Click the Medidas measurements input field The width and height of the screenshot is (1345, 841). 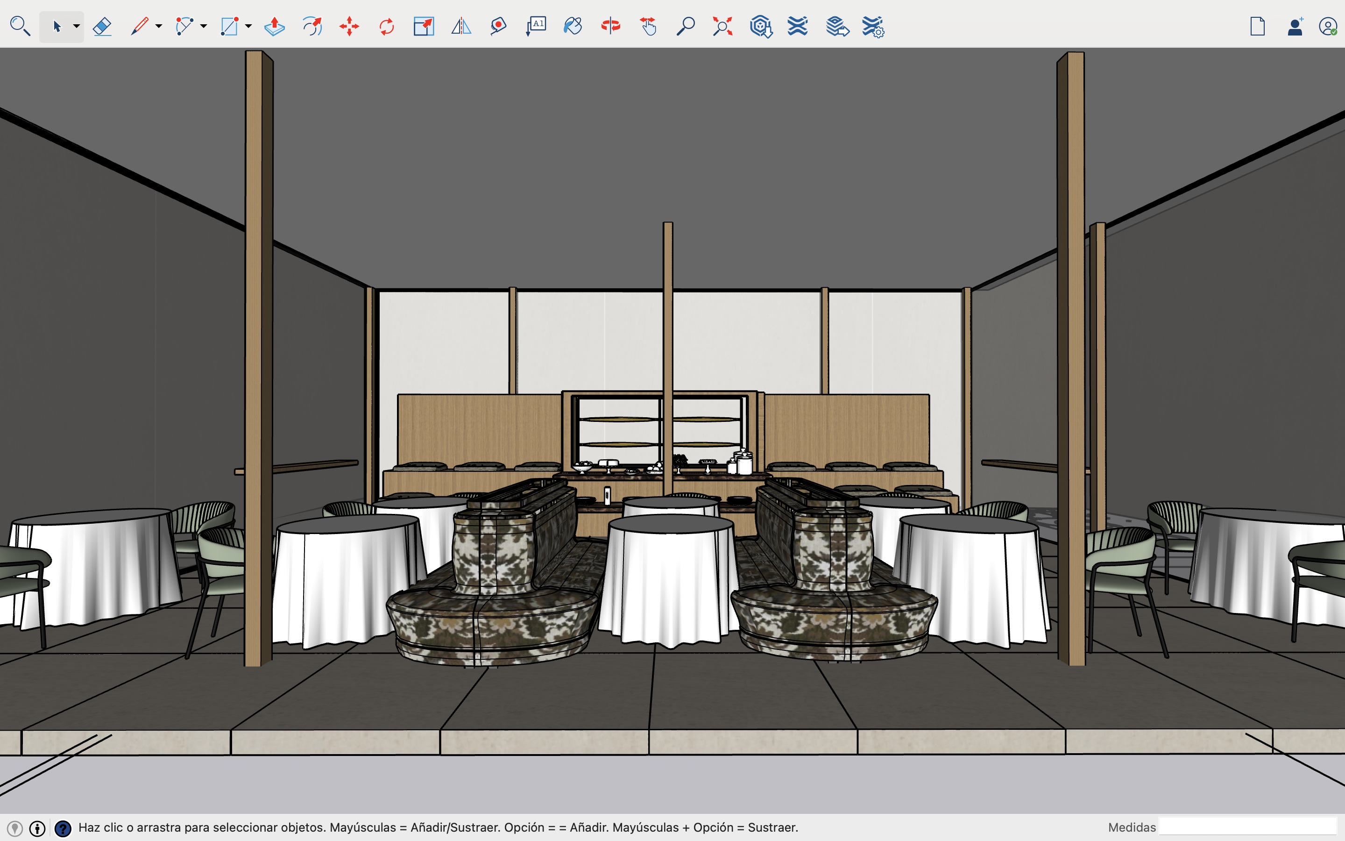[x=1247, y=827]
